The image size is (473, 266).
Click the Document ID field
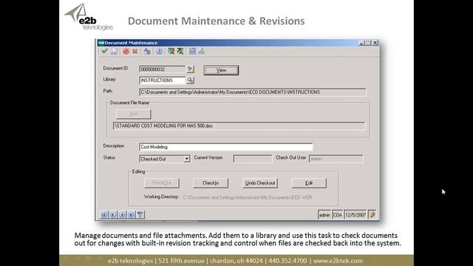pyautogui.click(x=163, y=69)
